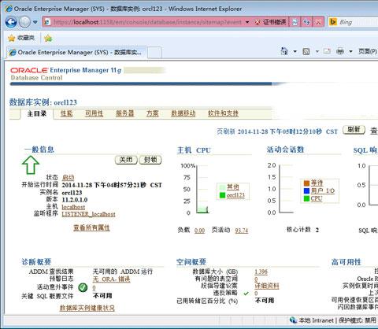Click the 查看所有属性 link
This screenshot has width=378, height=329.
91,227
